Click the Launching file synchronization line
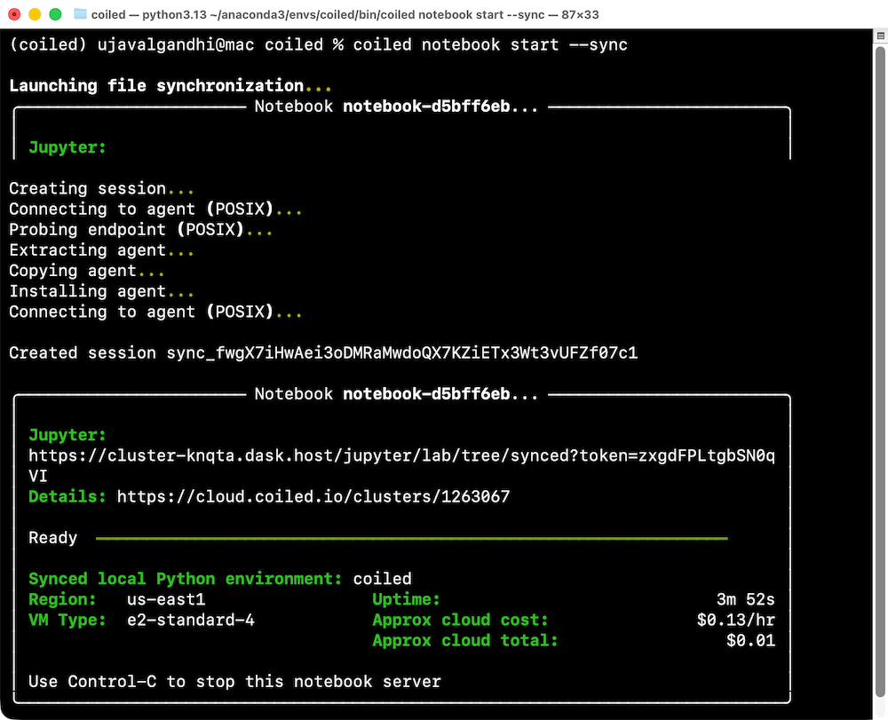This screenshot has width=888, height=720. click(156, 85)
